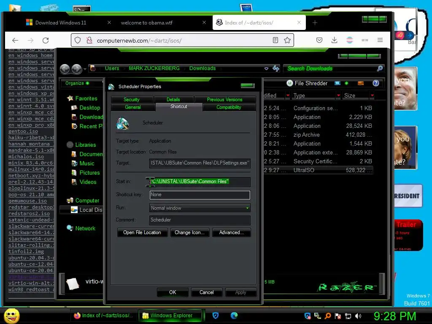Screen dimensions: 432x324
Task: Confirm the dialog with OK
Action: click(173, 292)
